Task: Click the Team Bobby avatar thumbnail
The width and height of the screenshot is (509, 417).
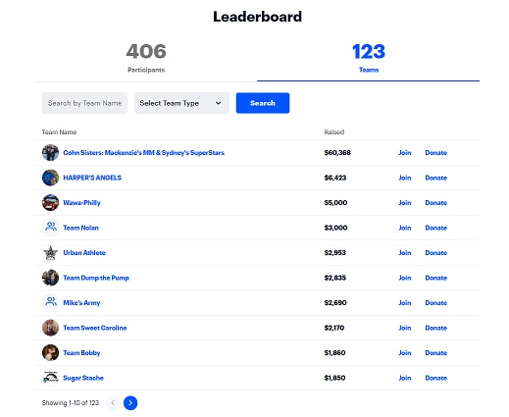Action: (x=50, y=353)
